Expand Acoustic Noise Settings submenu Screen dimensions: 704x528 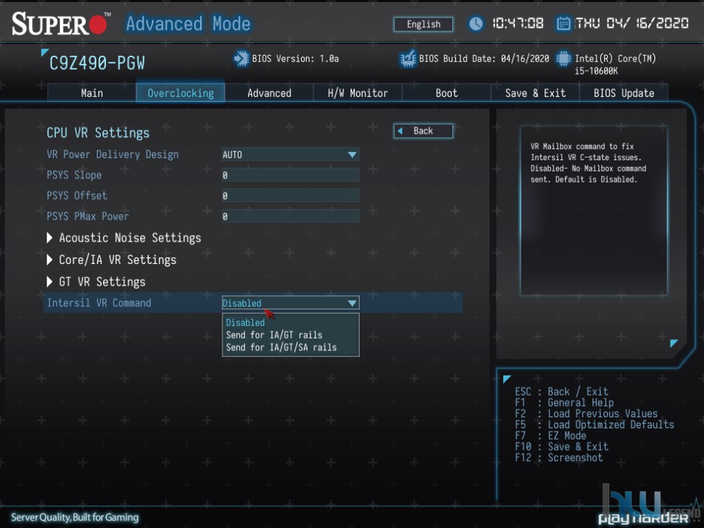click(124, 238)
